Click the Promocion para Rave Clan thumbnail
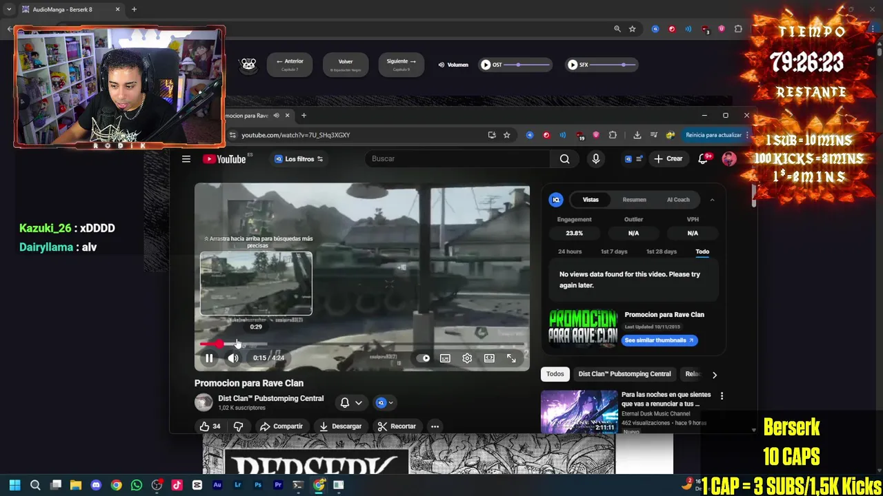 (583, 327)
